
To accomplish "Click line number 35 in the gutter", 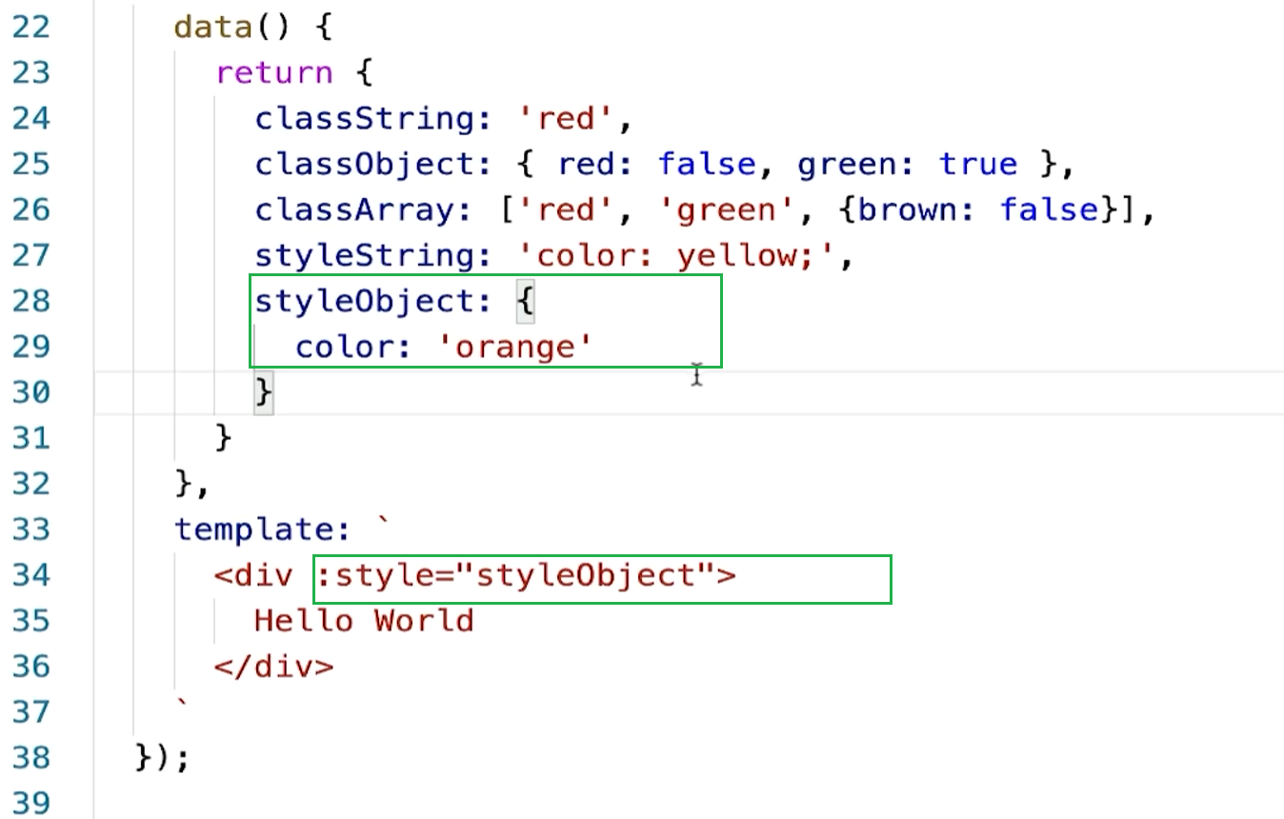I will [x=30, y=621].
